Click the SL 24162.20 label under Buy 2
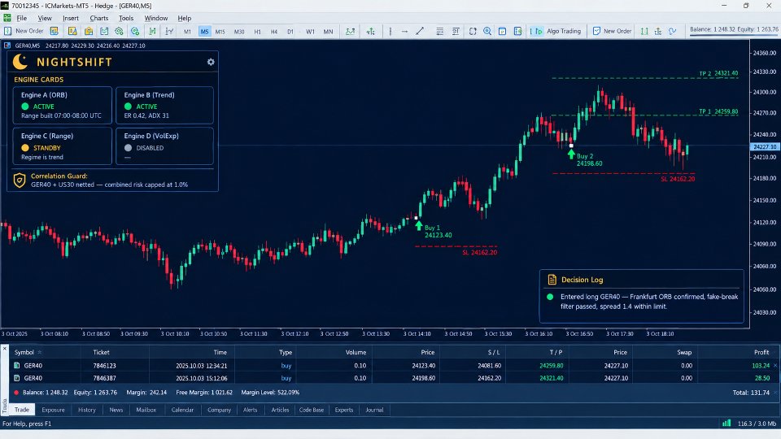The image size is (781, 439). point(678,179)
